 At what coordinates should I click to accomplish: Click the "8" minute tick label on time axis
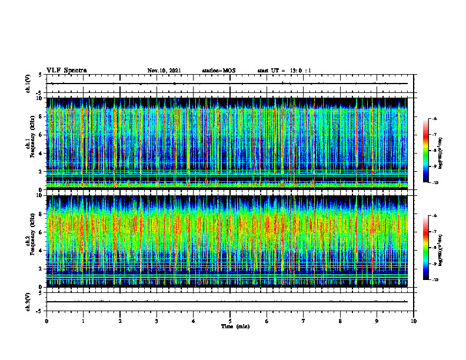pos(340,321)
